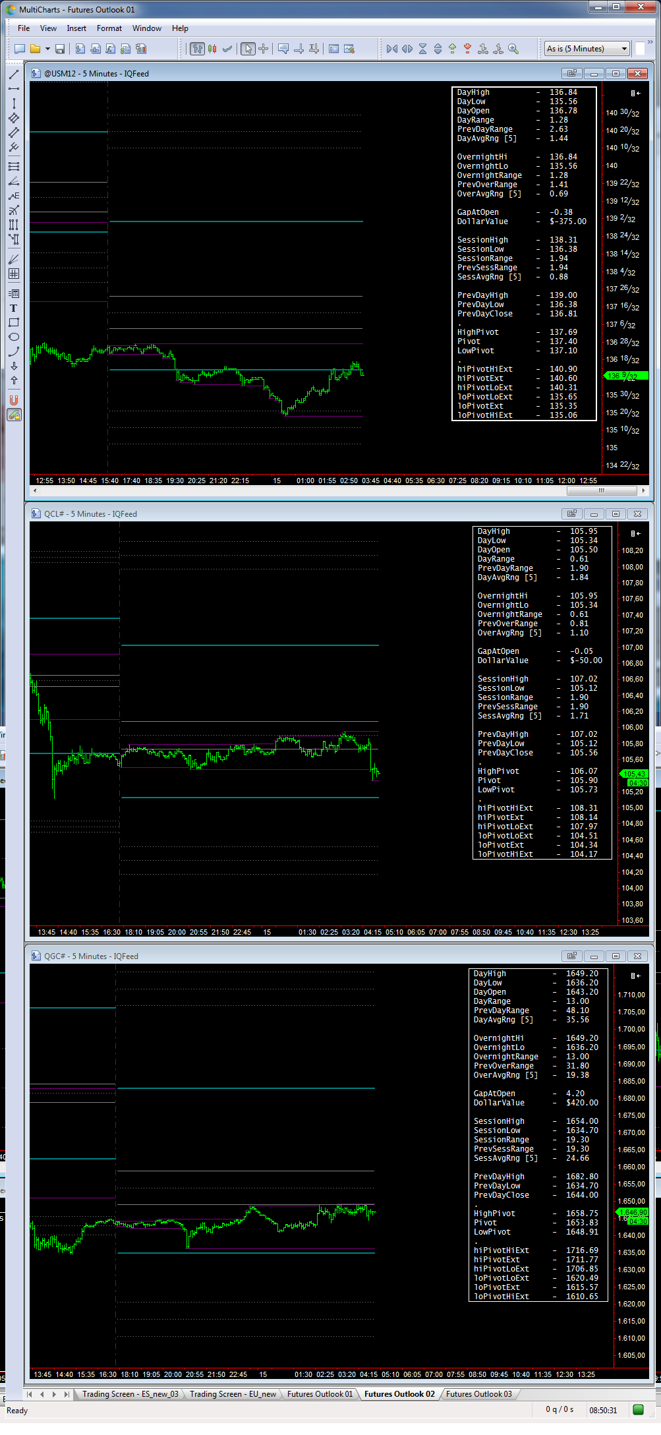Expand the toolbar overflow chevron
This screenshot has height=1435, width=661.
coord(650,43)
